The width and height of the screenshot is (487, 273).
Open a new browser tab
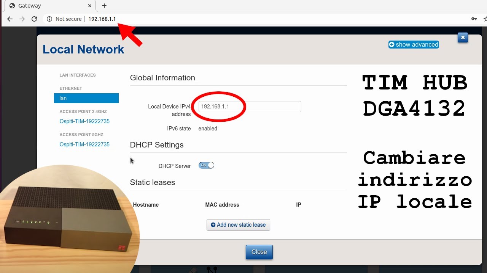point(104,6)
